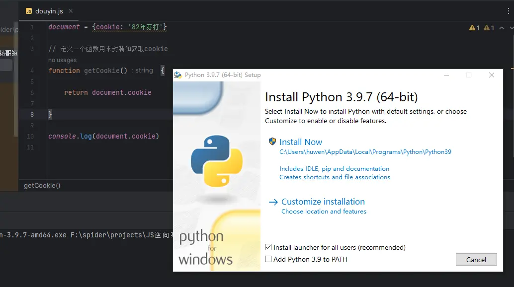Click getCookie() breadcrumb in editor

click(x=42, y=186)
